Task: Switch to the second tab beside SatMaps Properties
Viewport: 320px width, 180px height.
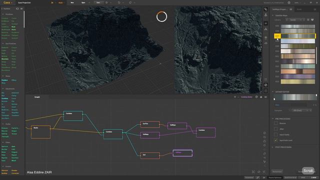Action: 299,9
